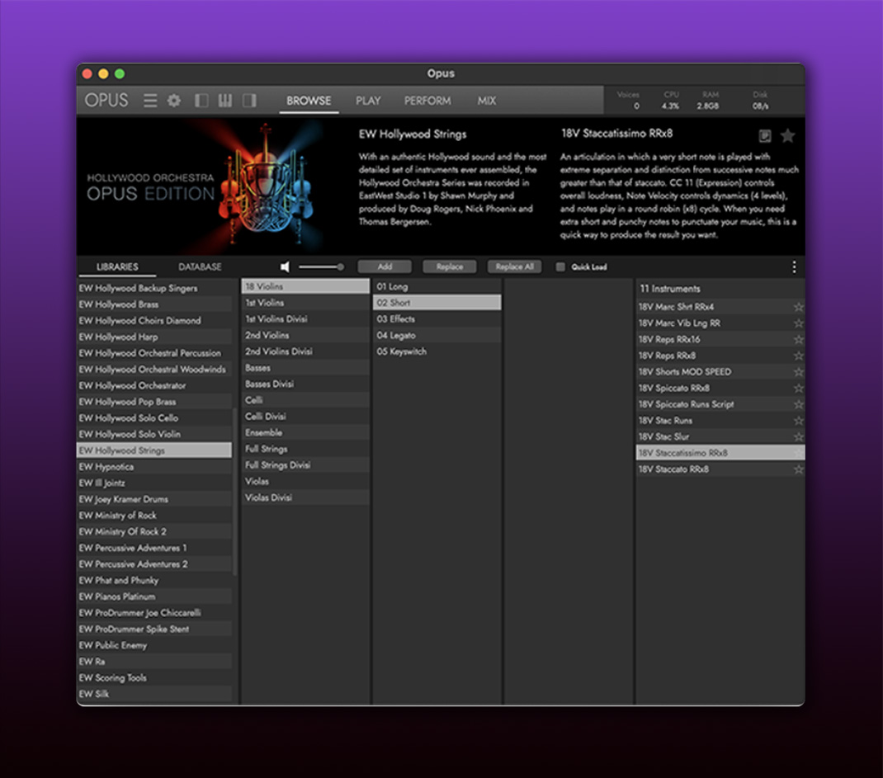Open the 01 Long category
The height and width of the screenshot is (778, 883).
tap(437, 286)
